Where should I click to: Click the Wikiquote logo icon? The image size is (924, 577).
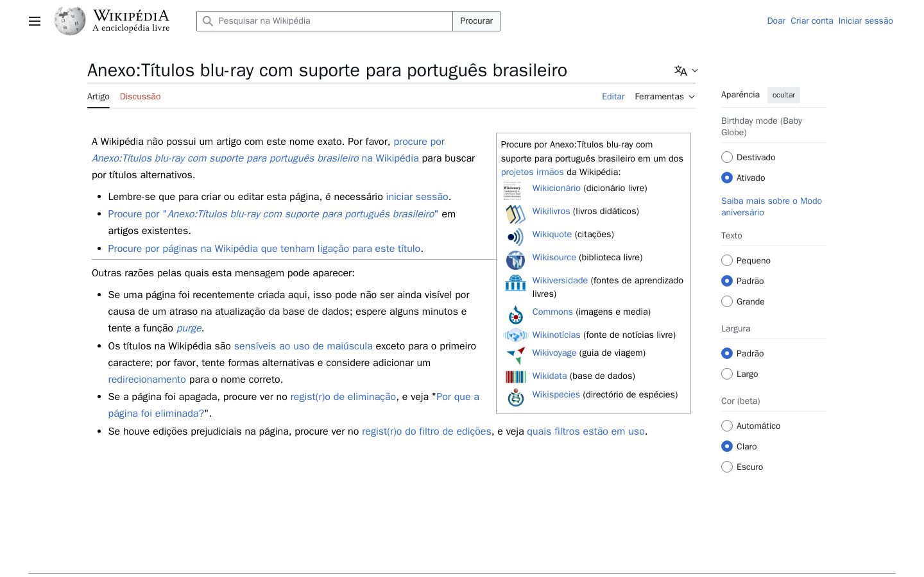(x=515, y=237)
